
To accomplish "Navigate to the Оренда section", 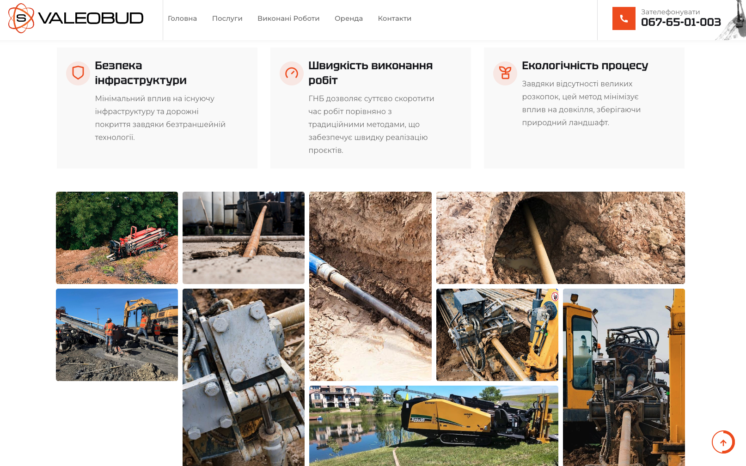I will click(349, 18).
